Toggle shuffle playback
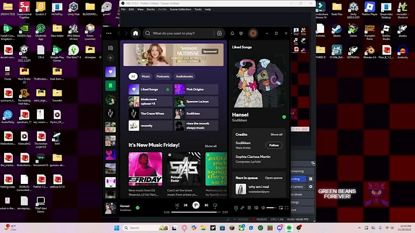This screenshot has height=233, width=415. pos(177,205)
